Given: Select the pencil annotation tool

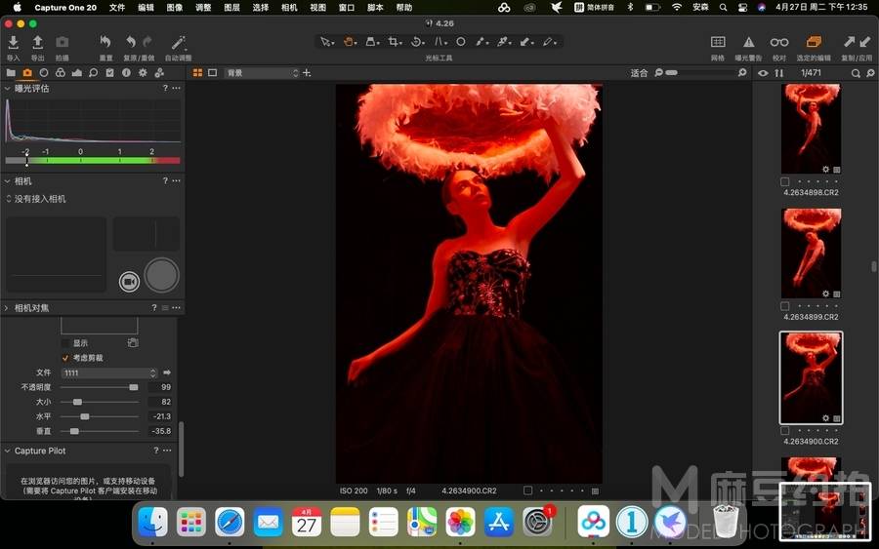Looking at the screenshot, I should pos(548,42).
